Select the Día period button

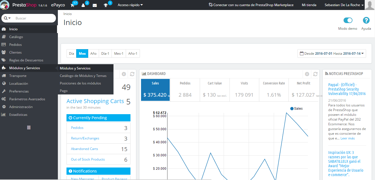pos(71,54)
